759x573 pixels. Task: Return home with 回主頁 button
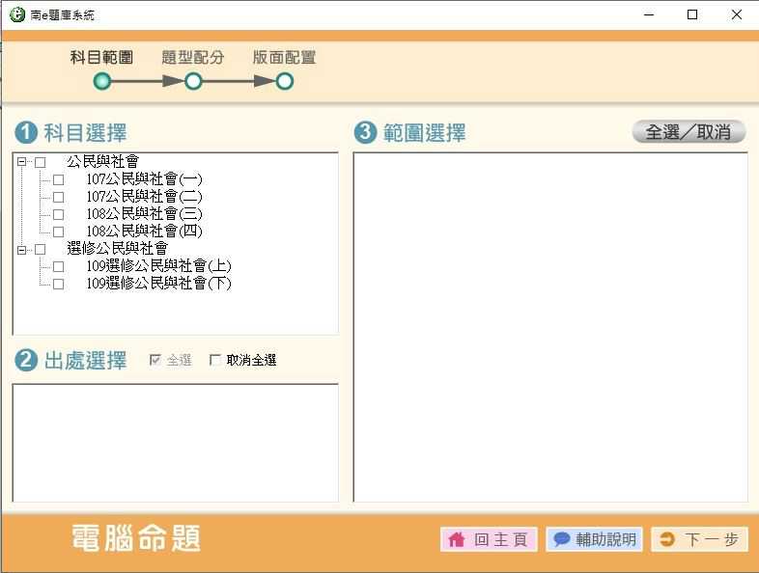pyautogui.click(x=489, y=539)
